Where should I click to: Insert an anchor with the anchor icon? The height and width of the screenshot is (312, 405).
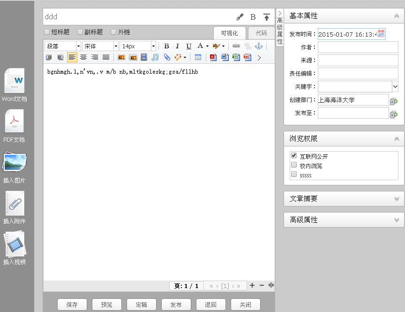pyautogui.click(x=258, y=46)
